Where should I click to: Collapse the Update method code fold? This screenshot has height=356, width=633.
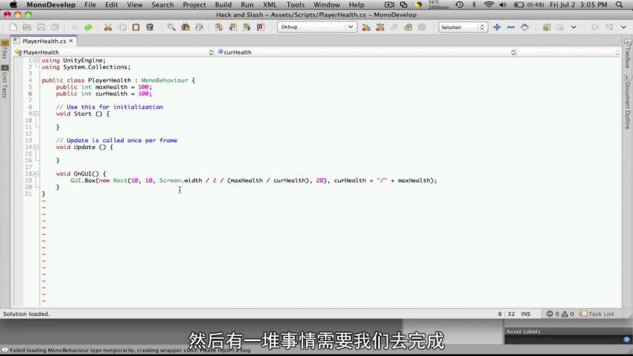tap(35, 147)
